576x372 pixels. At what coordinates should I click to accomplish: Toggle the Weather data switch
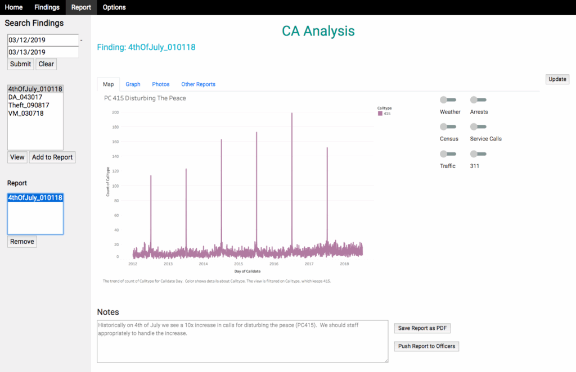(448, 100)
